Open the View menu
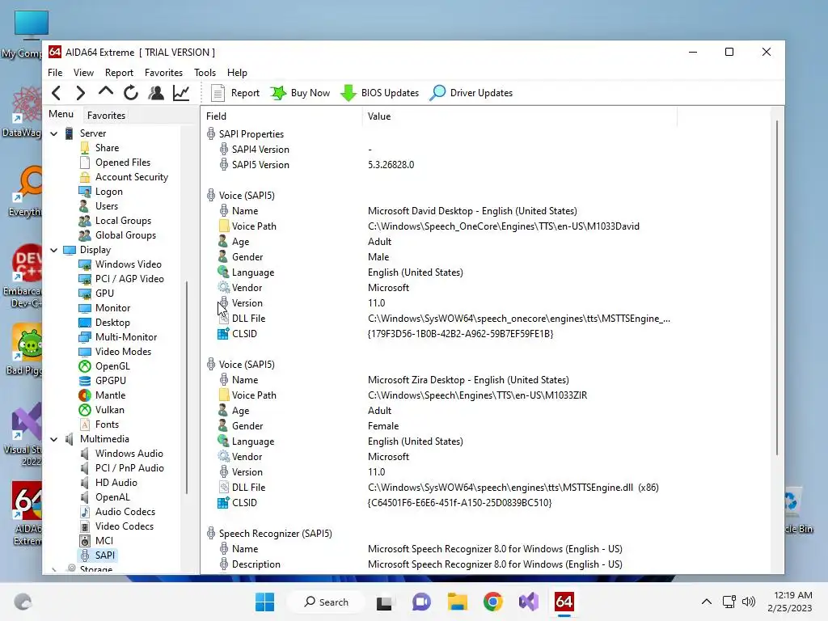Image resolution: width=828 pixels, height=621 pixels. (83, 72)
